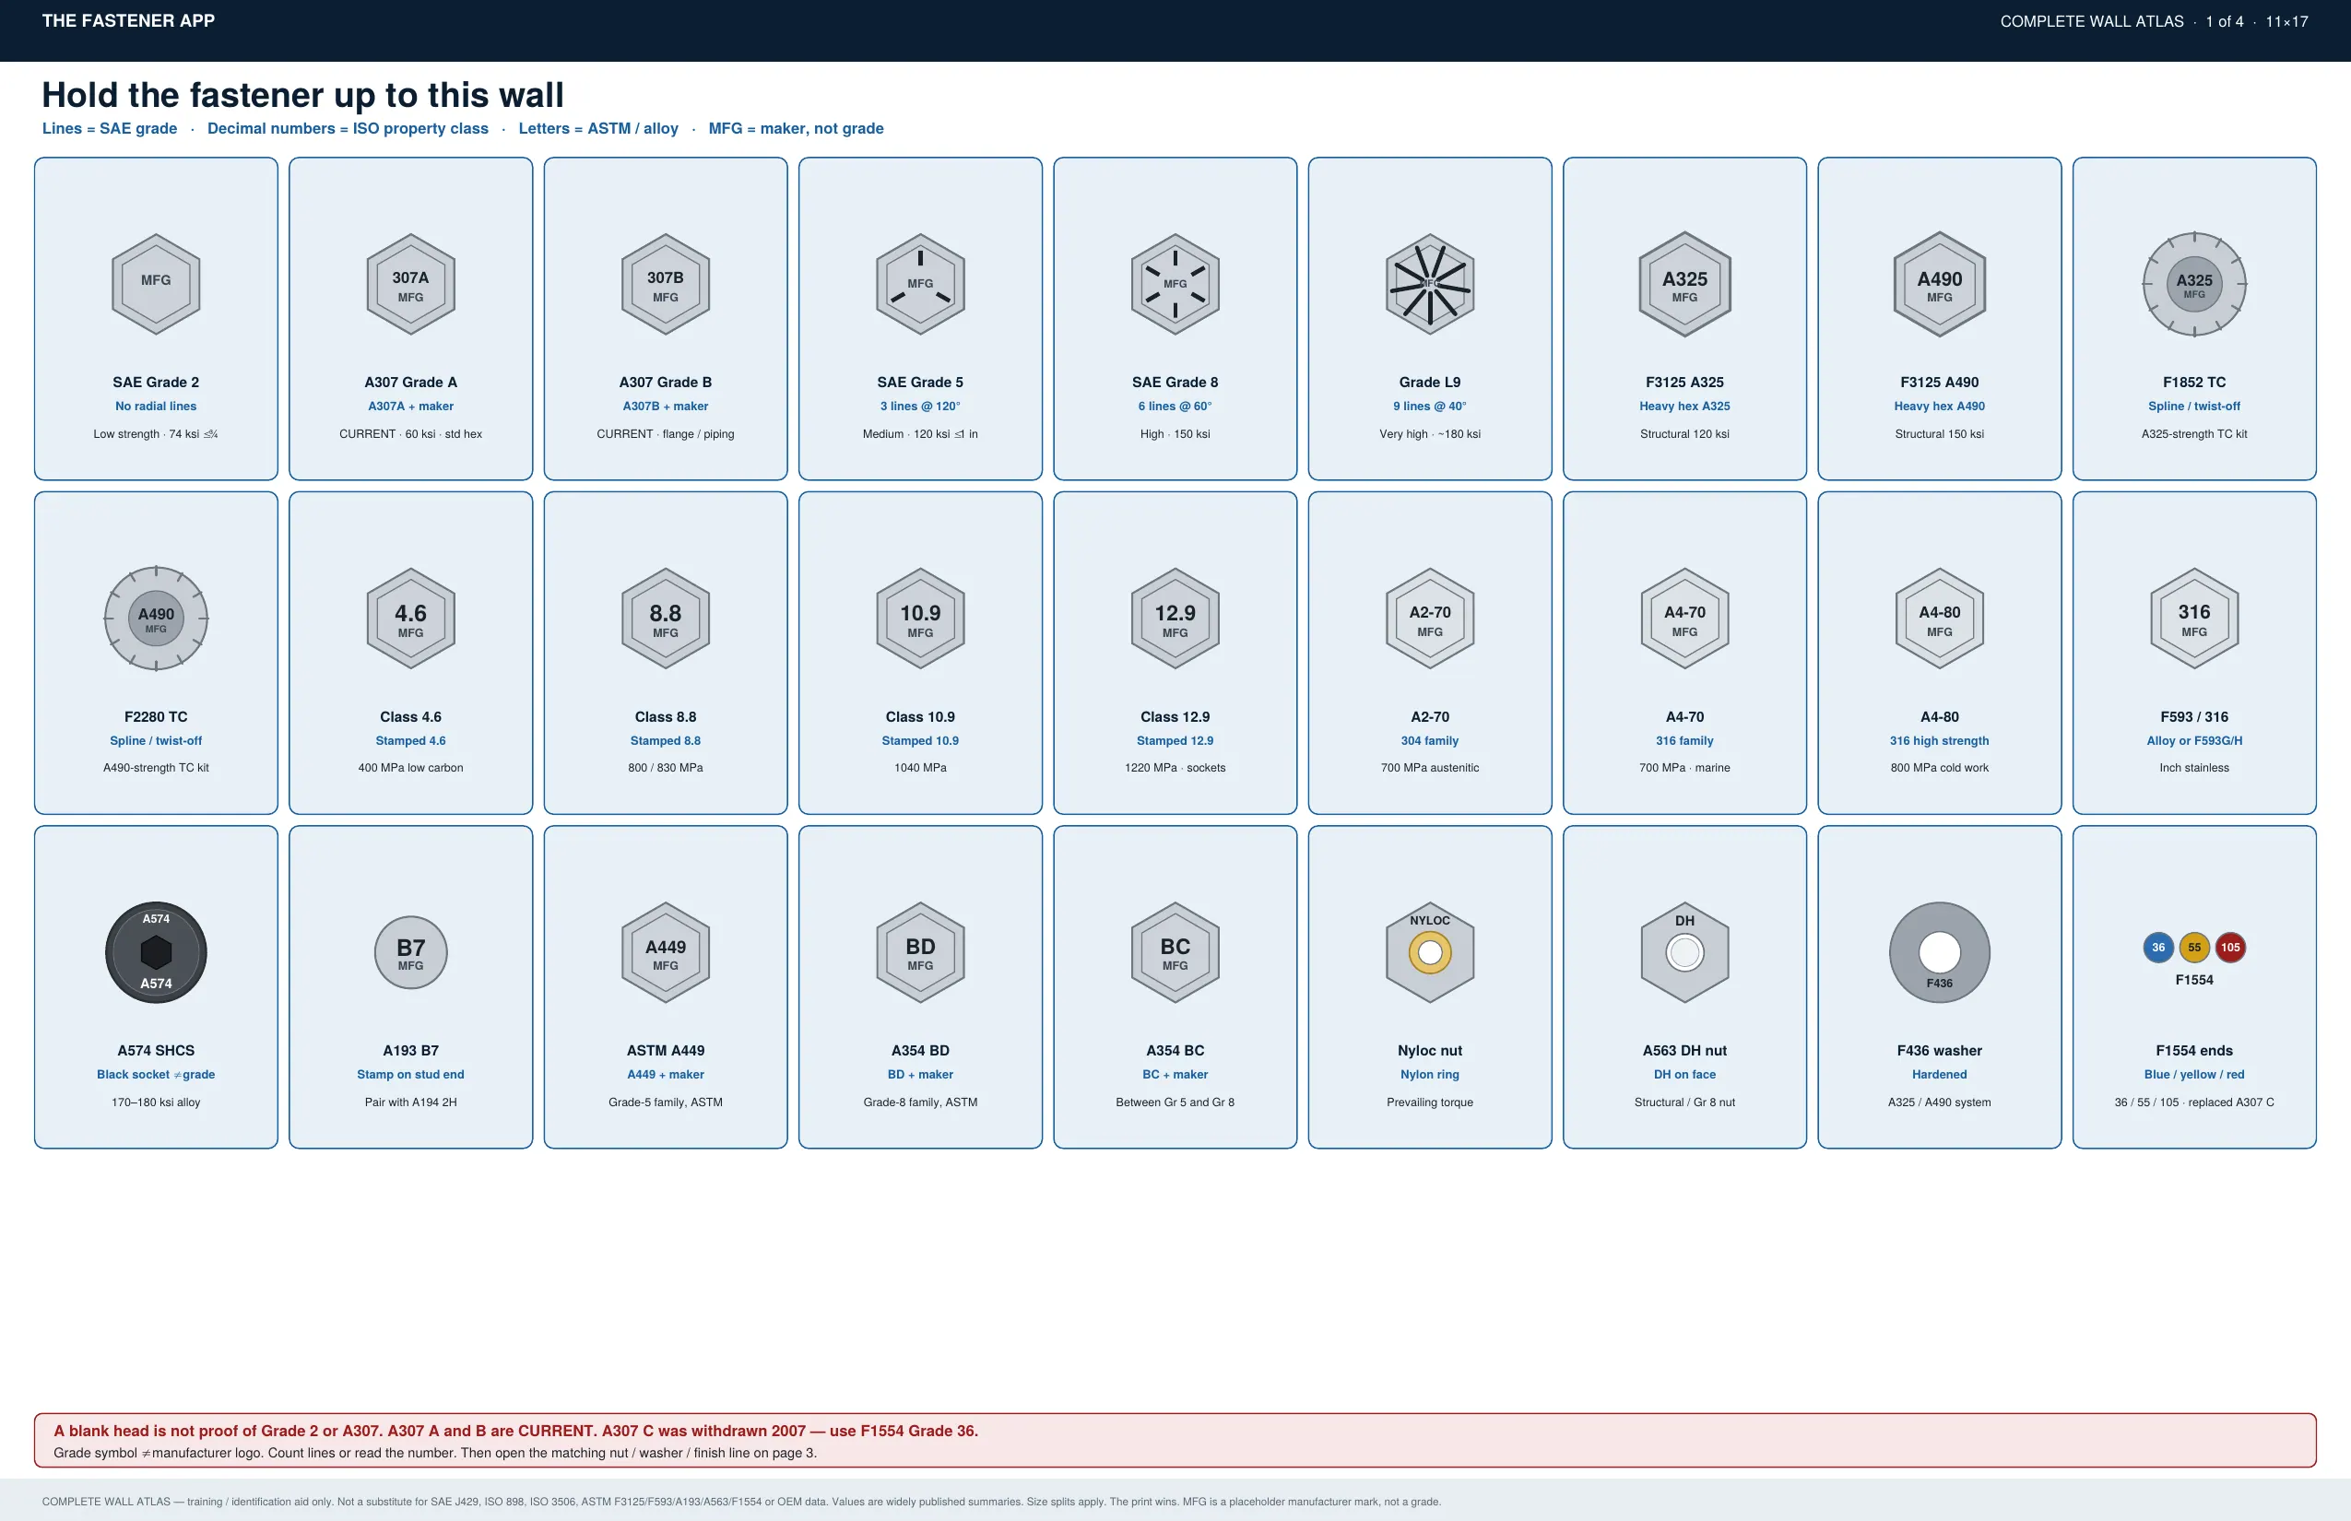This screenshot has height=1521, width=2351.
Task: Click the DH nut face icon
Action: [1685, 952]
